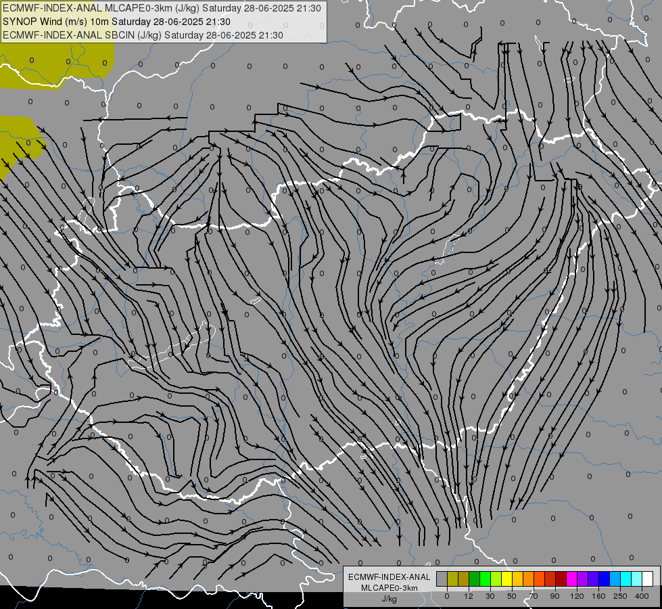The height and width of the screenshot is (609, 662).
Task: Click the 160 tick label on color scale
Action: pos(599,596)
